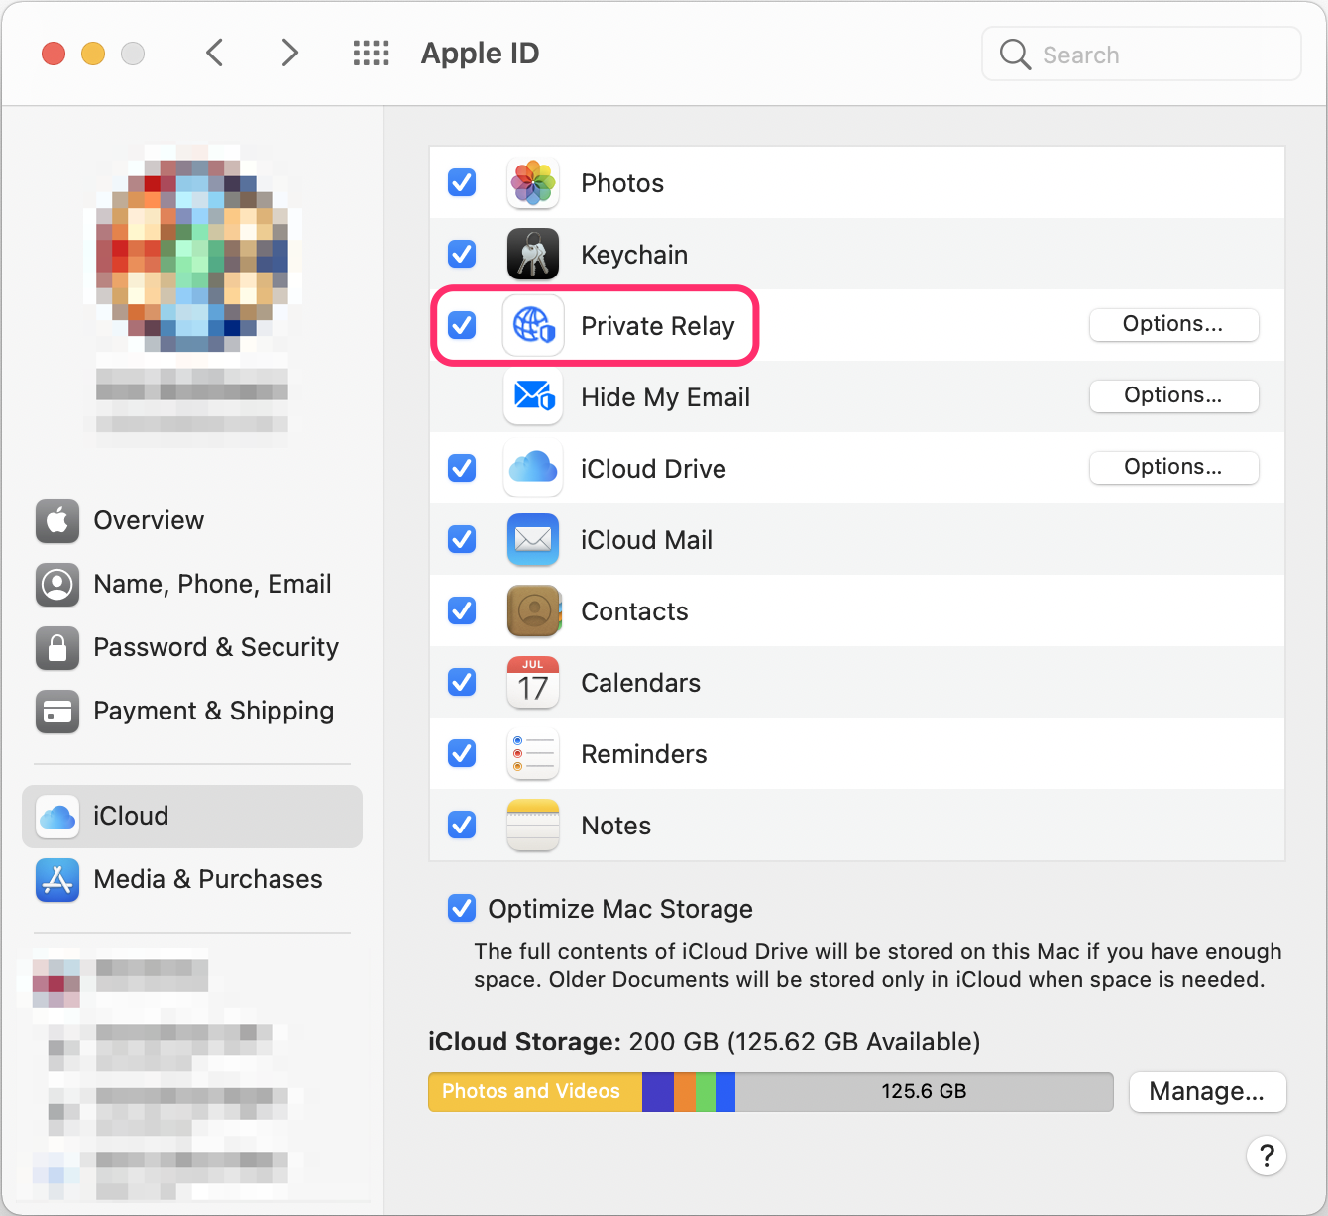This screenshot has width=1328, height=1216.
Task: Click the Private Relay label
Action: point(658,326)
